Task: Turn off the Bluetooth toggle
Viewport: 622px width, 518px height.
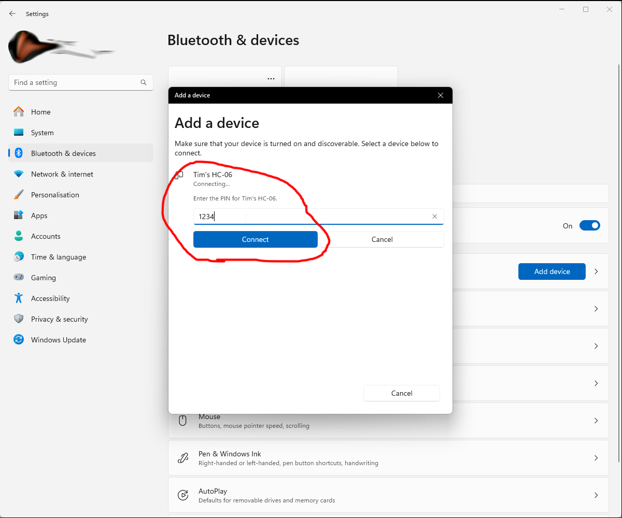Action: click(590, 225)
